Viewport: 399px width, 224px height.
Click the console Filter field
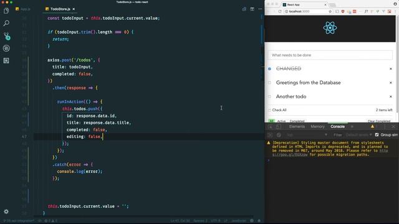[x=337, y=135]
